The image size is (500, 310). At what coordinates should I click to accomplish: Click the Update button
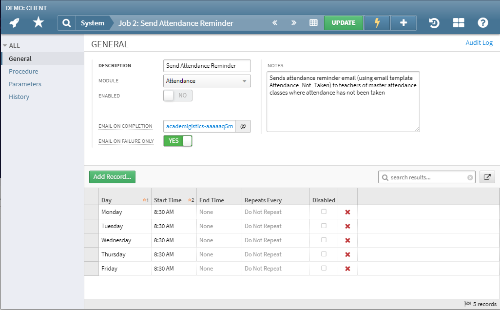(x=343, y=22)
